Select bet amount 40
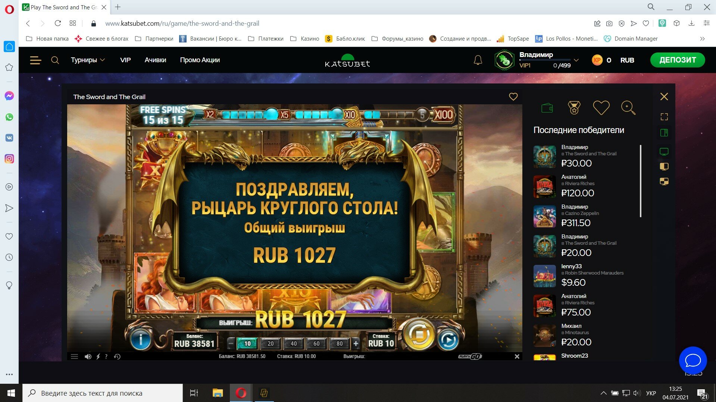Viewport: 716px width, 402px height. [294, 344]
